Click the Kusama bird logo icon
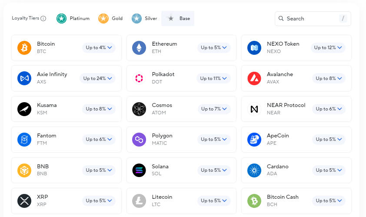The width and height of the screenshot is (366, 217). point(24,109)
